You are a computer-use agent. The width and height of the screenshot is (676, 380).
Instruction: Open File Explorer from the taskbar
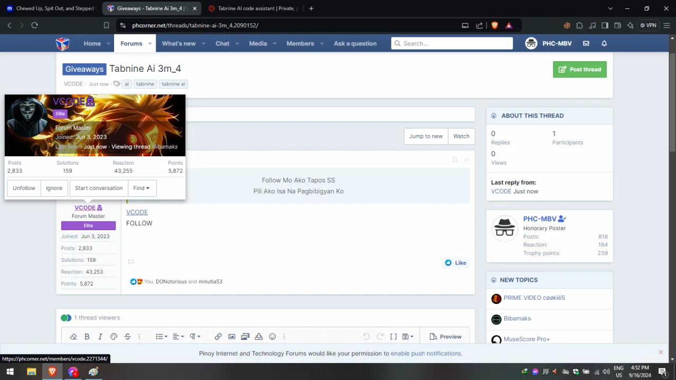pos(31,372)
